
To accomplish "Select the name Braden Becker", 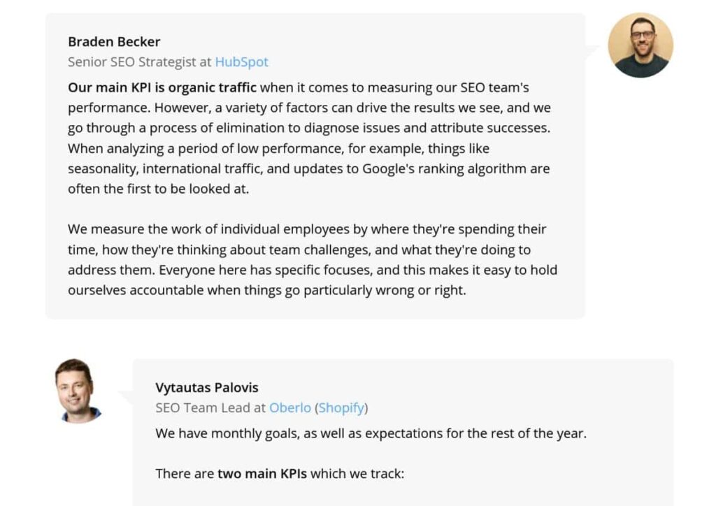I will click(x=114, y=41).
